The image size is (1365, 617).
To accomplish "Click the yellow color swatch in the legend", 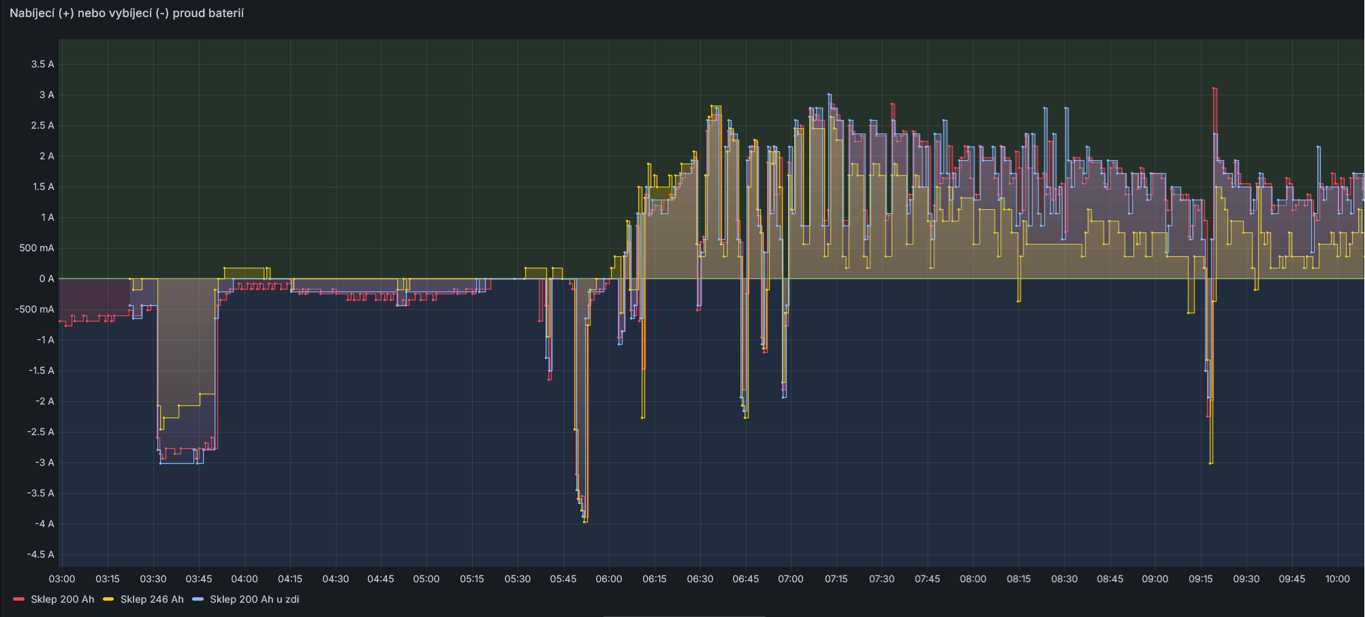I will pyautogui.click(x=108, y=599).
